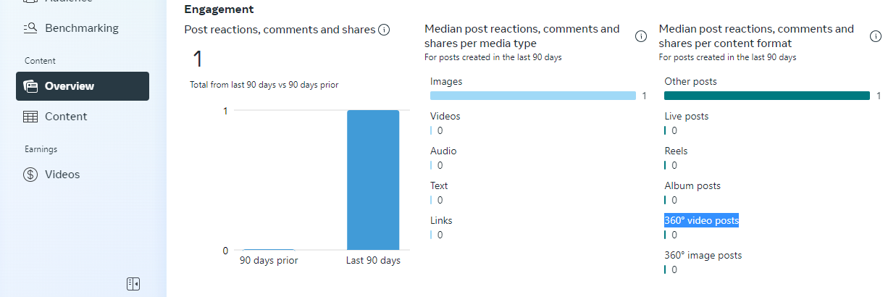Open info icon beside Post reactions heading
The image size is (896, 297).
385,30
